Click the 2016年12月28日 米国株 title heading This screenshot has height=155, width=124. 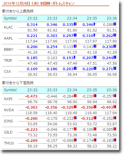pyautogui.click(x=39, y=3)
